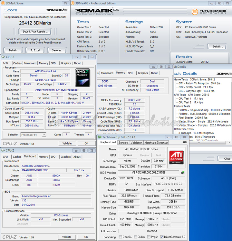Click the 3DMark05 Professional Edition title icon
Image resolution: width=232 pixels, height=241 pixels.
72,3
